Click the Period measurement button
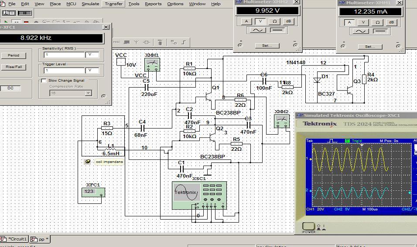Viewport: 417px width, 247px height. tap(14, 55)
